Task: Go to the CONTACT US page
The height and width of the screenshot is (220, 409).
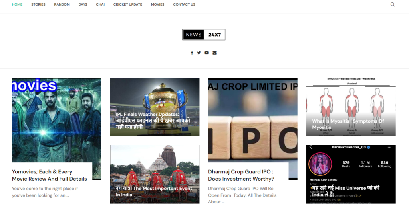Action: click(184, 4)
